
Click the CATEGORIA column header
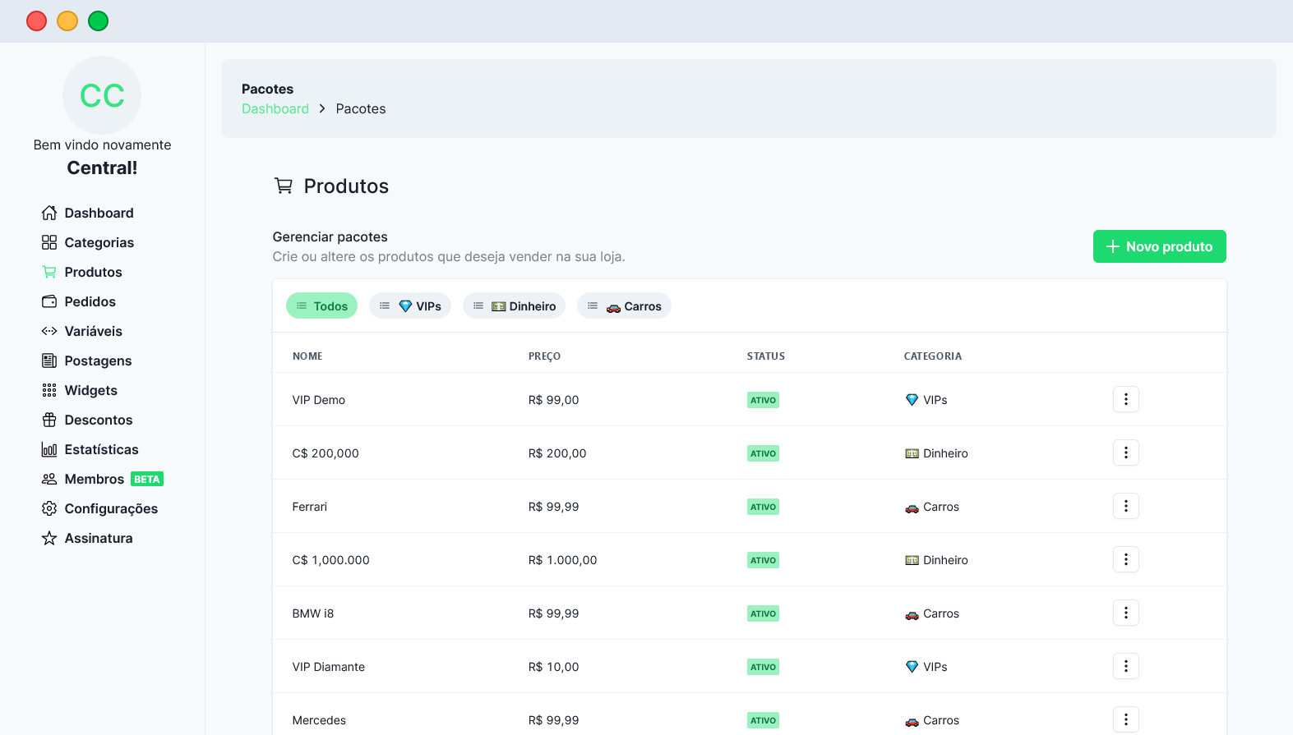(933, 356)
